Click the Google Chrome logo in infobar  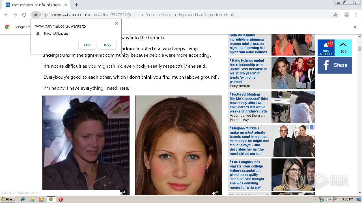coord(7,27)
